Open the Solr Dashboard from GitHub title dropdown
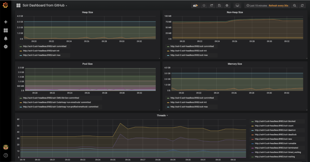 pos(45,5)
